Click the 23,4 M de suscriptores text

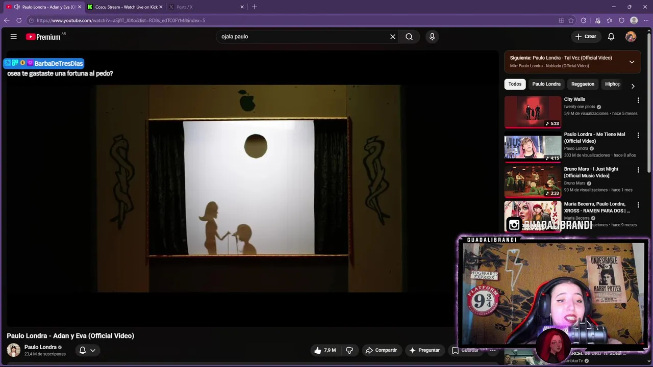click(x=45, y=354)
